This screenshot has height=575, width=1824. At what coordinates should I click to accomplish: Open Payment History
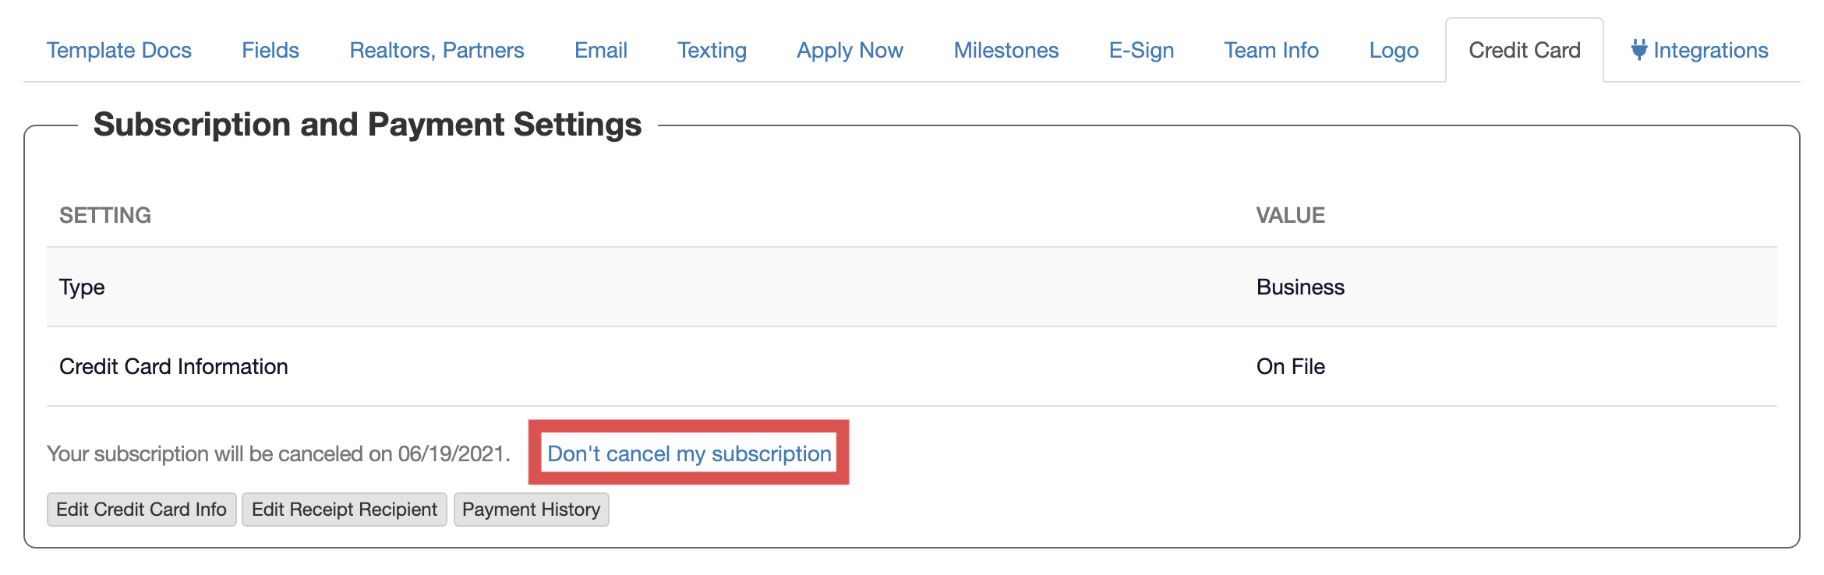pyautogui.click(x=531, y=510)
